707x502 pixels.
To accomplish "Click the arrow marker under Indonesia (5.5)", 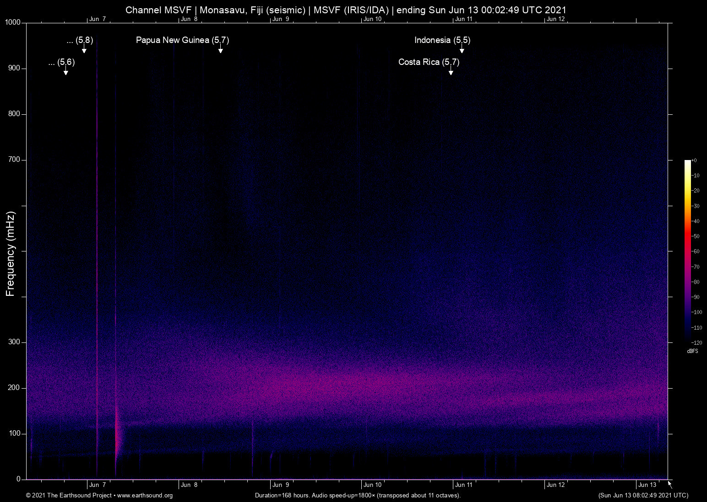I will point(462,48).
